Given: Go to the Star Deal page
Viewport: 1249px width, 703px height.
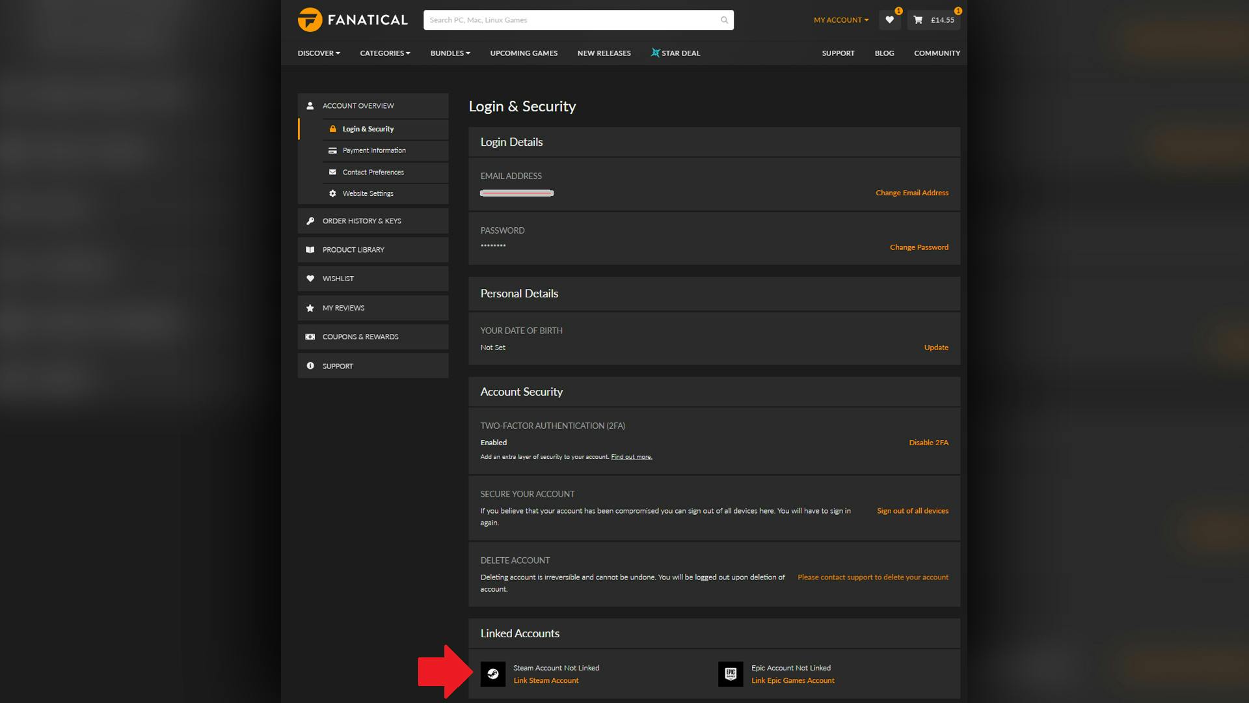Looking at the screenshot, I should [x=676, y=53].
